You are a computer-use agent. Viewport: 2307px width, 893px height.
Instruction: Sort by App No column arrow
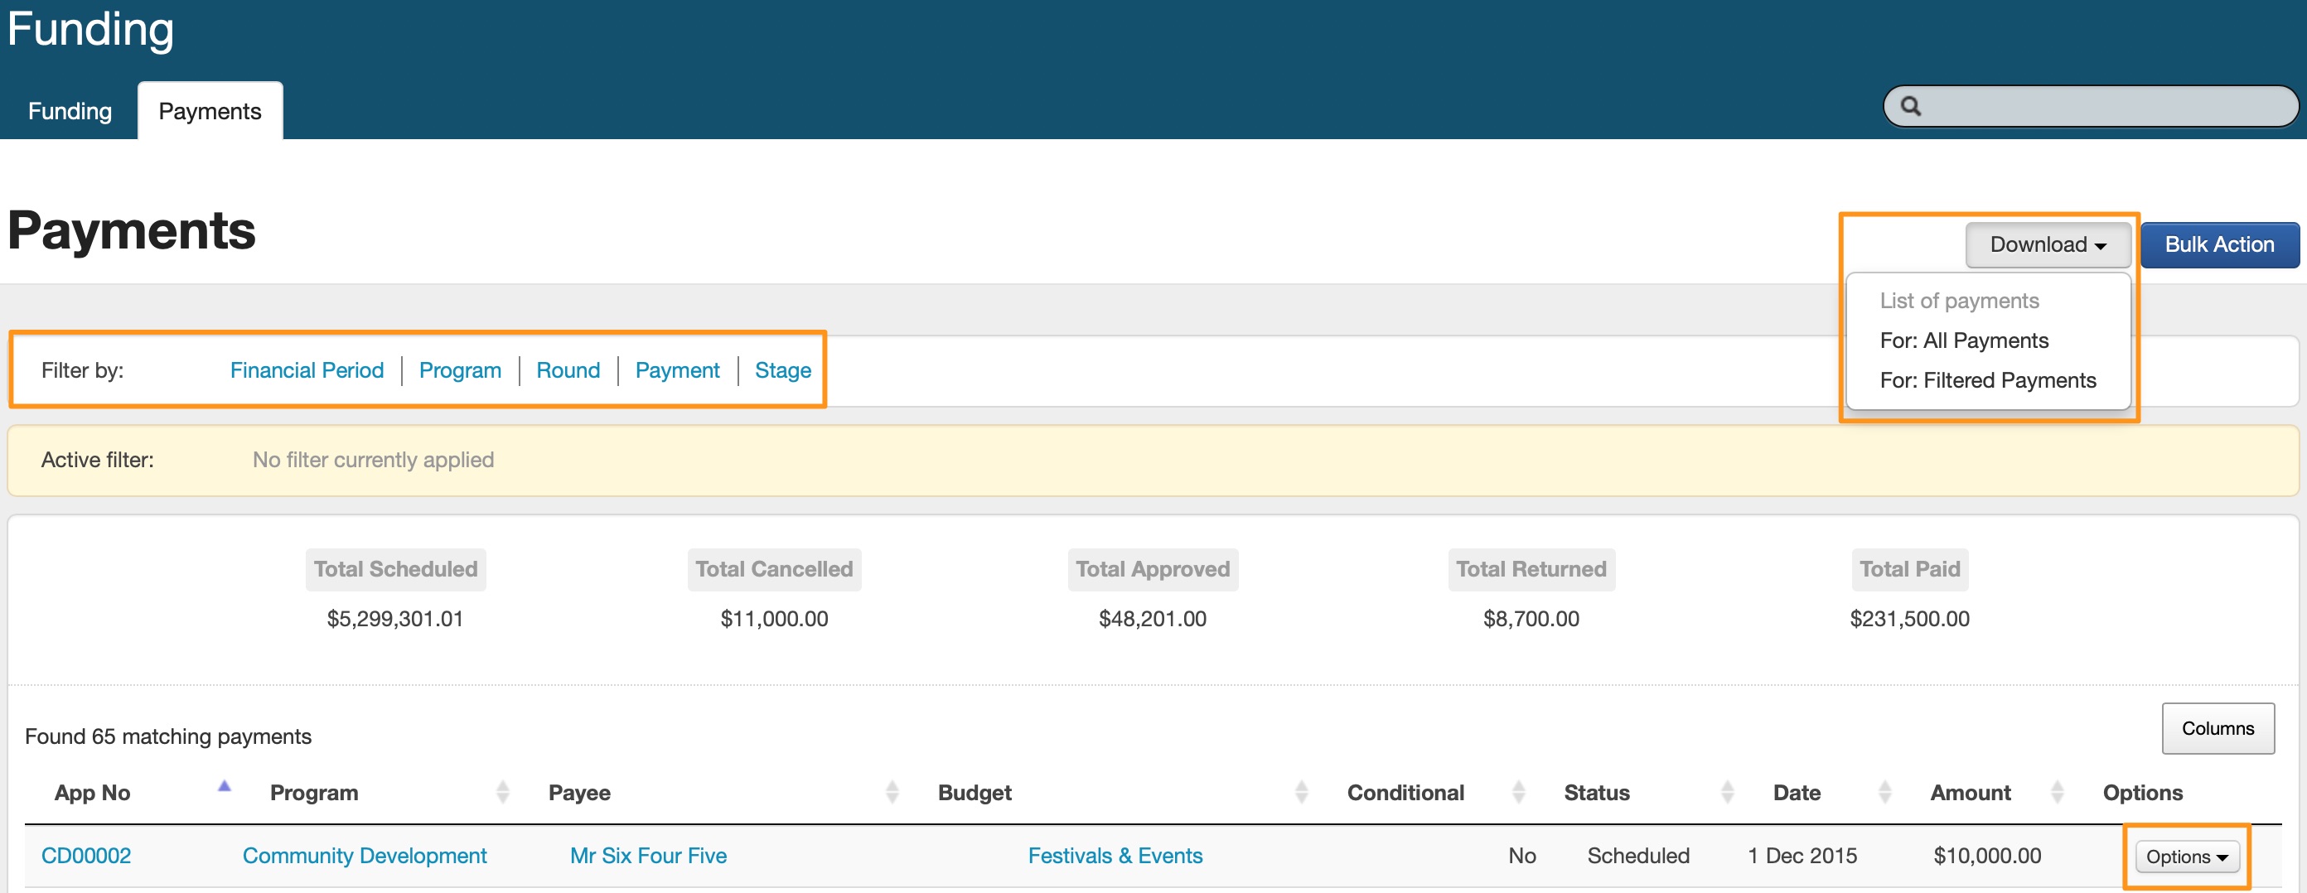point(224,786)
